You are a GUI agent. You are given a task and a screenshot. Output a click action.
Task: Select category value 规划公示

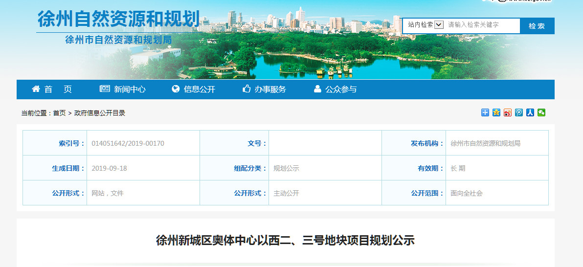(x=286, y=168)
